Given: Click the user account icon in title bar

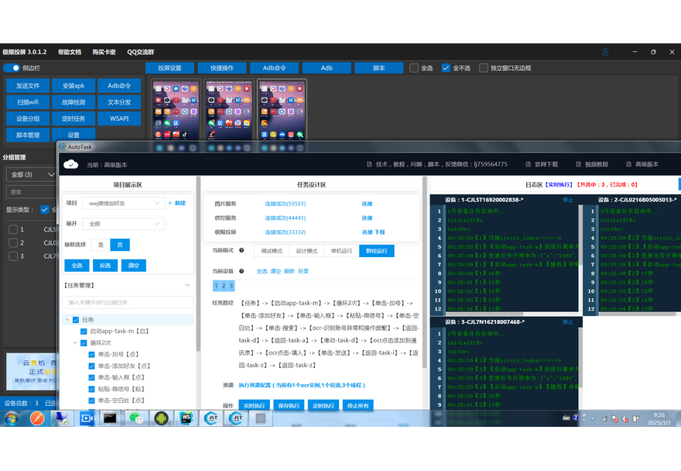Looking at the screenshot, I should coord(605,52).
